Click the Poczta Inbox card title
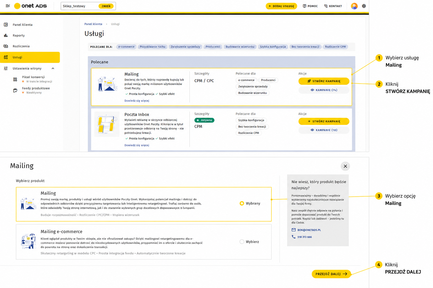 coord(137,114)
